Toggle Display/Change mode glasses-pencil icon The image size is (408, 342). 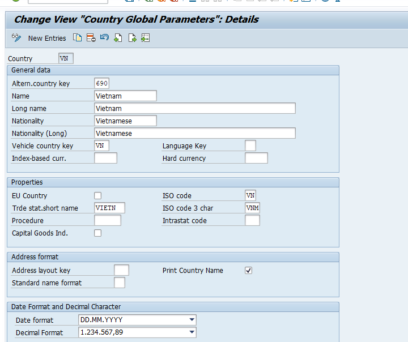(16, 38)
